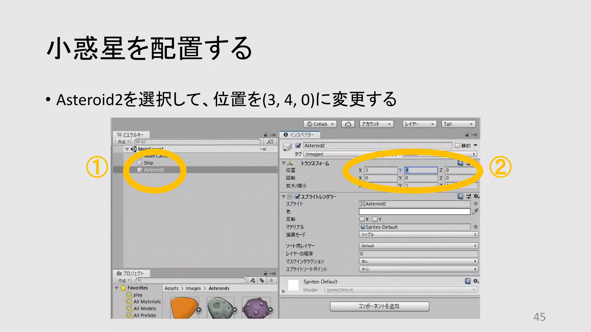The width and height of the screenshot is (591, 332).
Task: Click the white sprite color swatch
Action: tap(414, 212)
